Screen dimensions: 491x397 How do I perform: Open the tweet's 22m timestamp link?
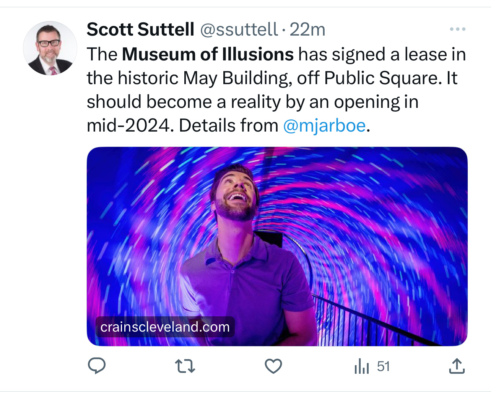(307, 29)
